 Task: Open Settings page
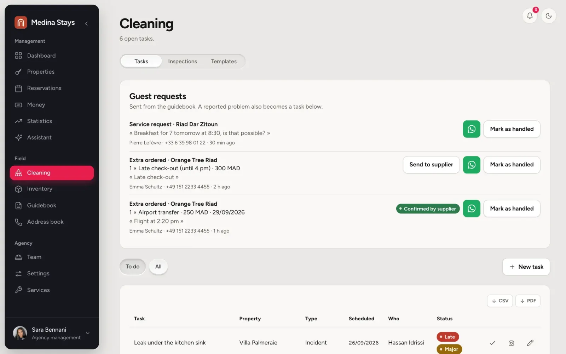(52, 274)
